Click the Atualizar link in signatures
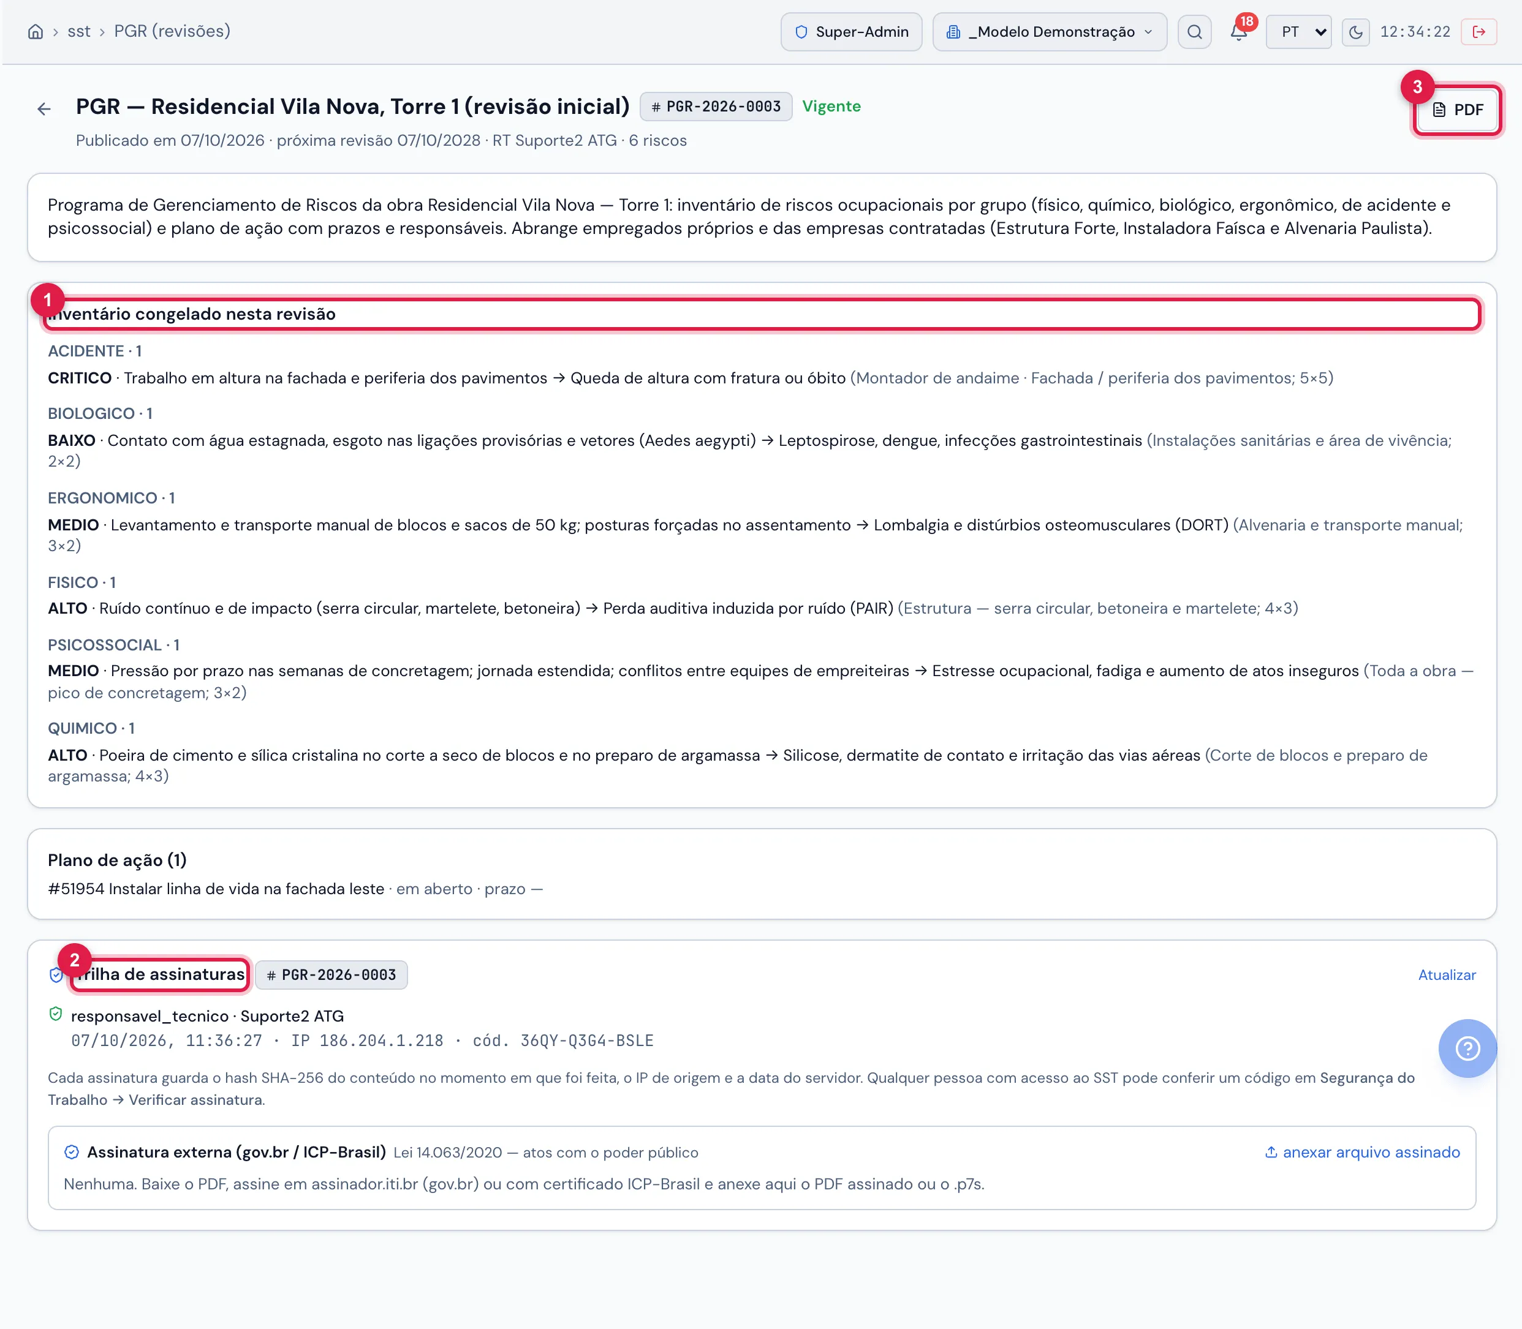Image resolution: width=1522 pixels, height=1329 pixels. [x=1446, y=974]
